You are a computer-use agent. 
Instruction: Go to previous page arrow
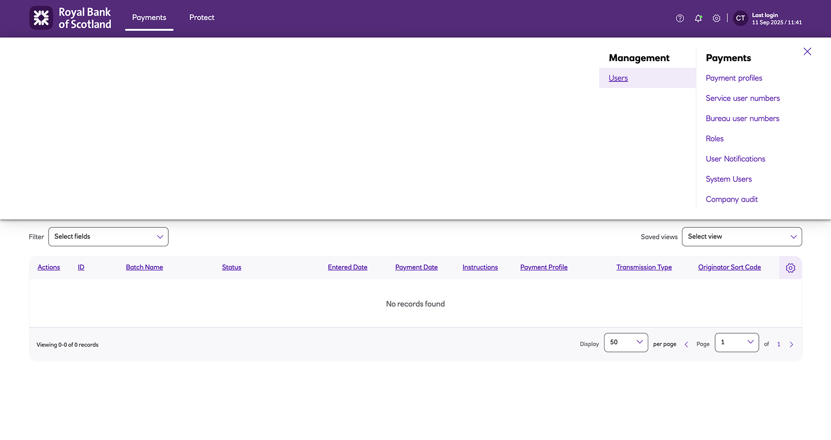tap(686, 344)
